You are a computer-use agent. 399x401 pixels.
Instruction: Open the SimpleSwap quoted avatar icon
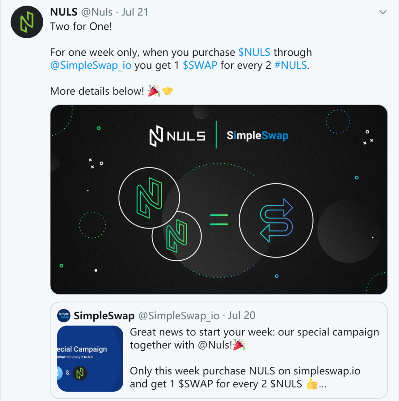(64, 315)
